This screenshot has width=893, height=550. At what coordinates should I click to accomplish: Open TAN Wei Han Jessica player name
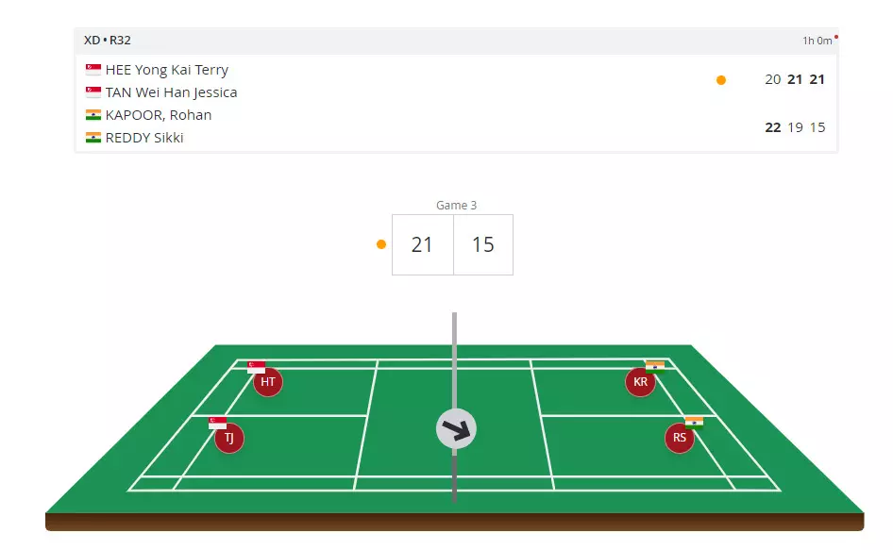point(171,92)
